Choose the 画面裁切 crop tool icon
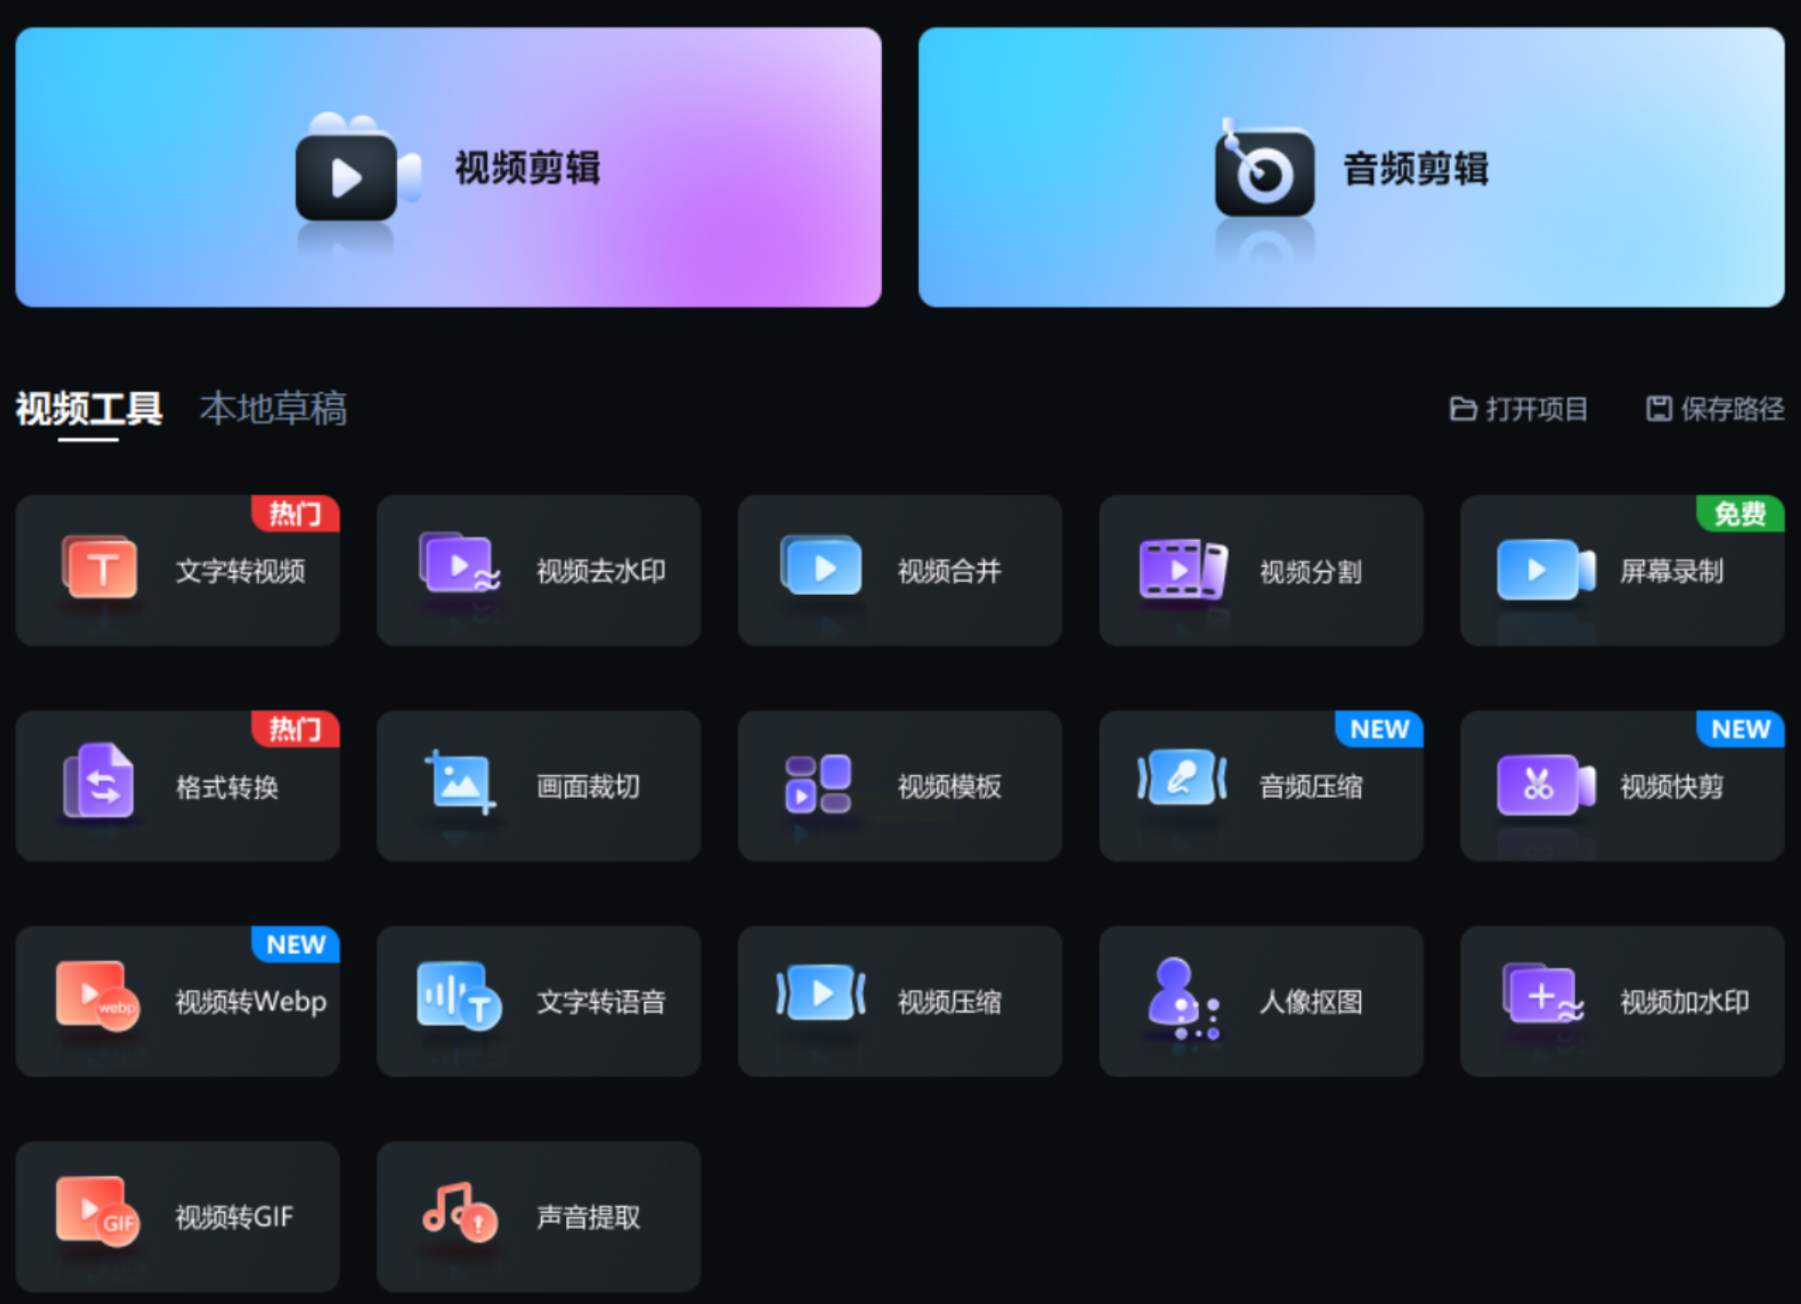This screenshot has height=1304, width=1801. pyautogui.click(x=459, y=782)
